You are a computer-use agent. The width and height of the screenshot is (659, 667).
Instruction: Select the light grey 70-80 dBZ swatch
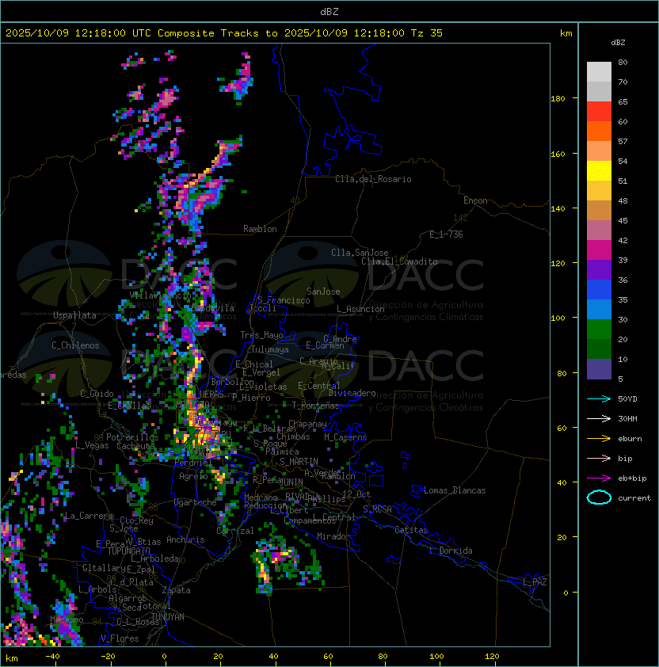coord(599,72)
